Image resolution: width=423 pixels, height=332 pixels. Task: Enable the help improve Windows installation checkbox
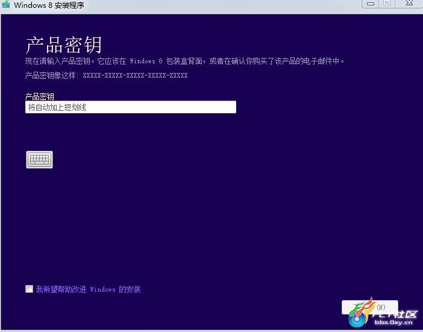click(29, 289)
